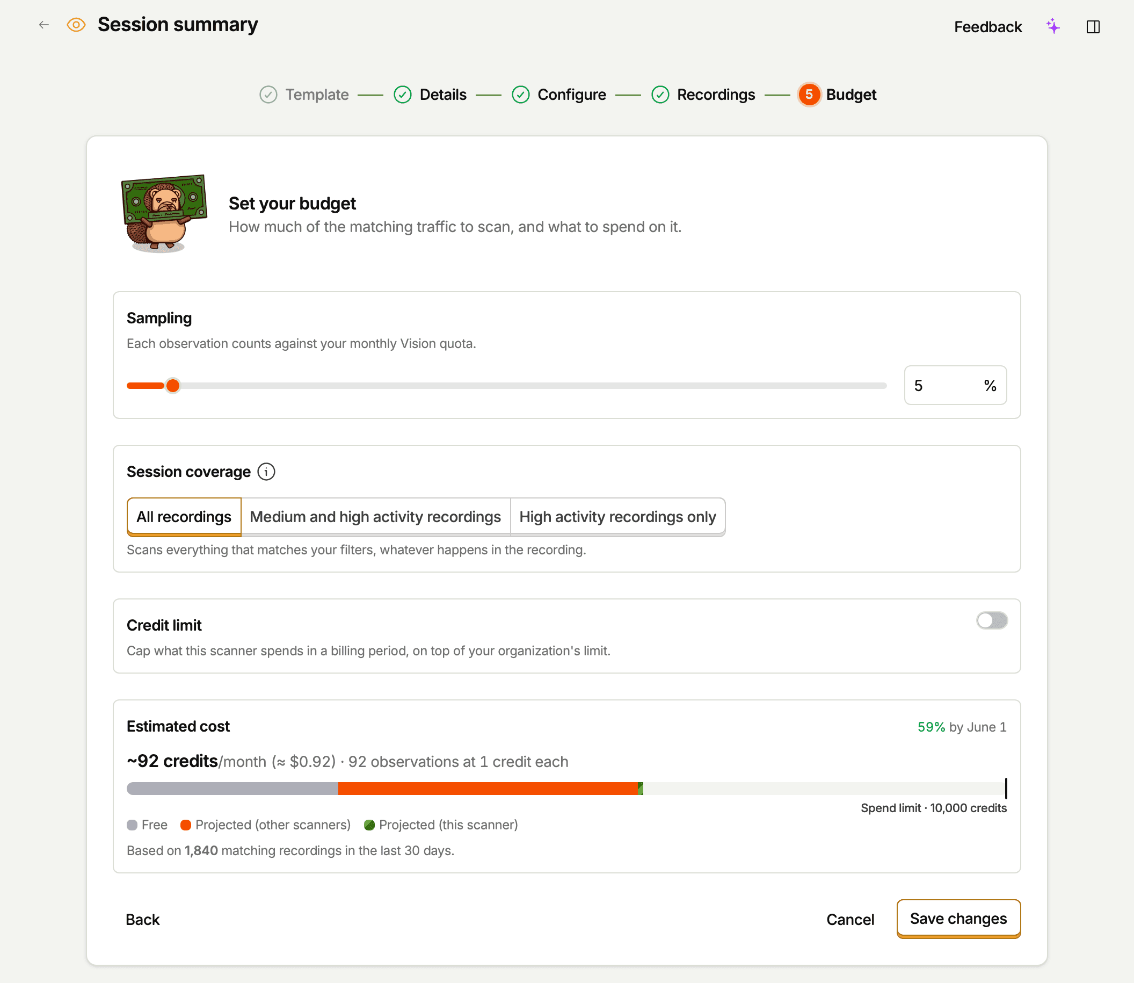The image size is (1134, 983).
Task: Click Save changes
Action: [x=958, y=918]
